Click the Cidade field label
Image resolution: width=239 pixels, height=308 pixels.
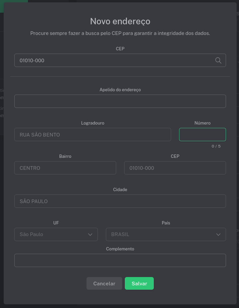[120, 189]
